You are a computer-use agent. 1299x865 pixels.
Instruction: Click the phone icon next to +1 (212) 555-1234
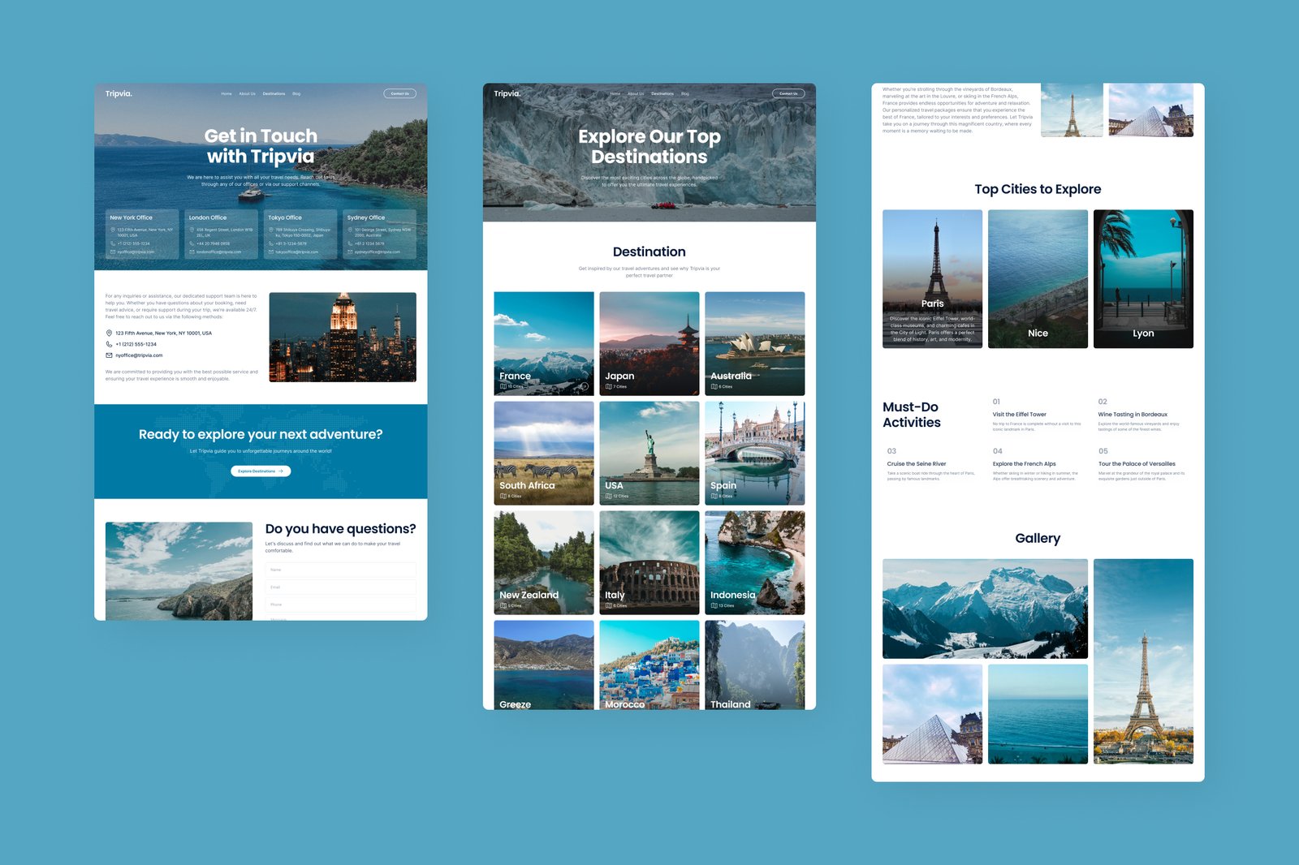click(x=109, y=344)
